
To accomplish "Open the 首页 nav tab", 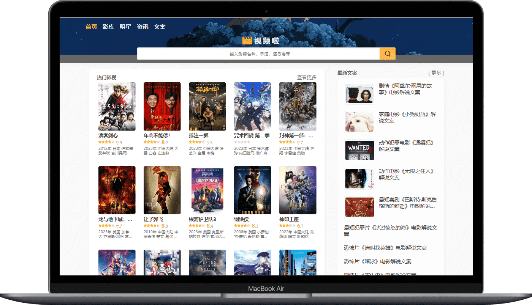I will click(x=91, y=27).
